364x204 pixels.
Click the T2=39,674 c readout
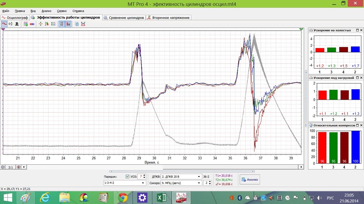[224, 180]
